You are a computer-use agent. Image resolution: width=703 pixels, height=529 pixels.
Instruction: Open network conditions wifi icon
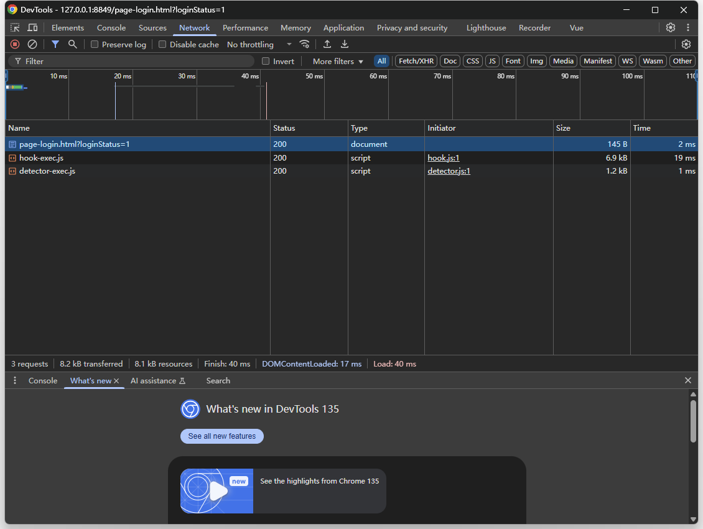(x=304, y=44)
